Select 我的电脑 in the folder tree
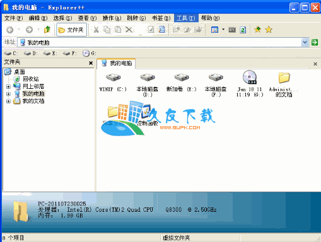The image size is (321, 242). click(33, 94)
